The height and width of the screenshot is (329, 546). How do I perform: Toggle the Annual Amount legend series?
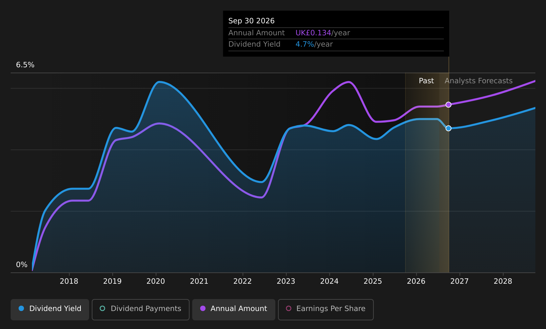(x=233, y=309)
